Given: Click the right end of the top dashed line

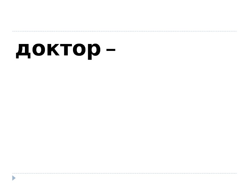Looking at the screenshot, I should [x=236, y=31].
